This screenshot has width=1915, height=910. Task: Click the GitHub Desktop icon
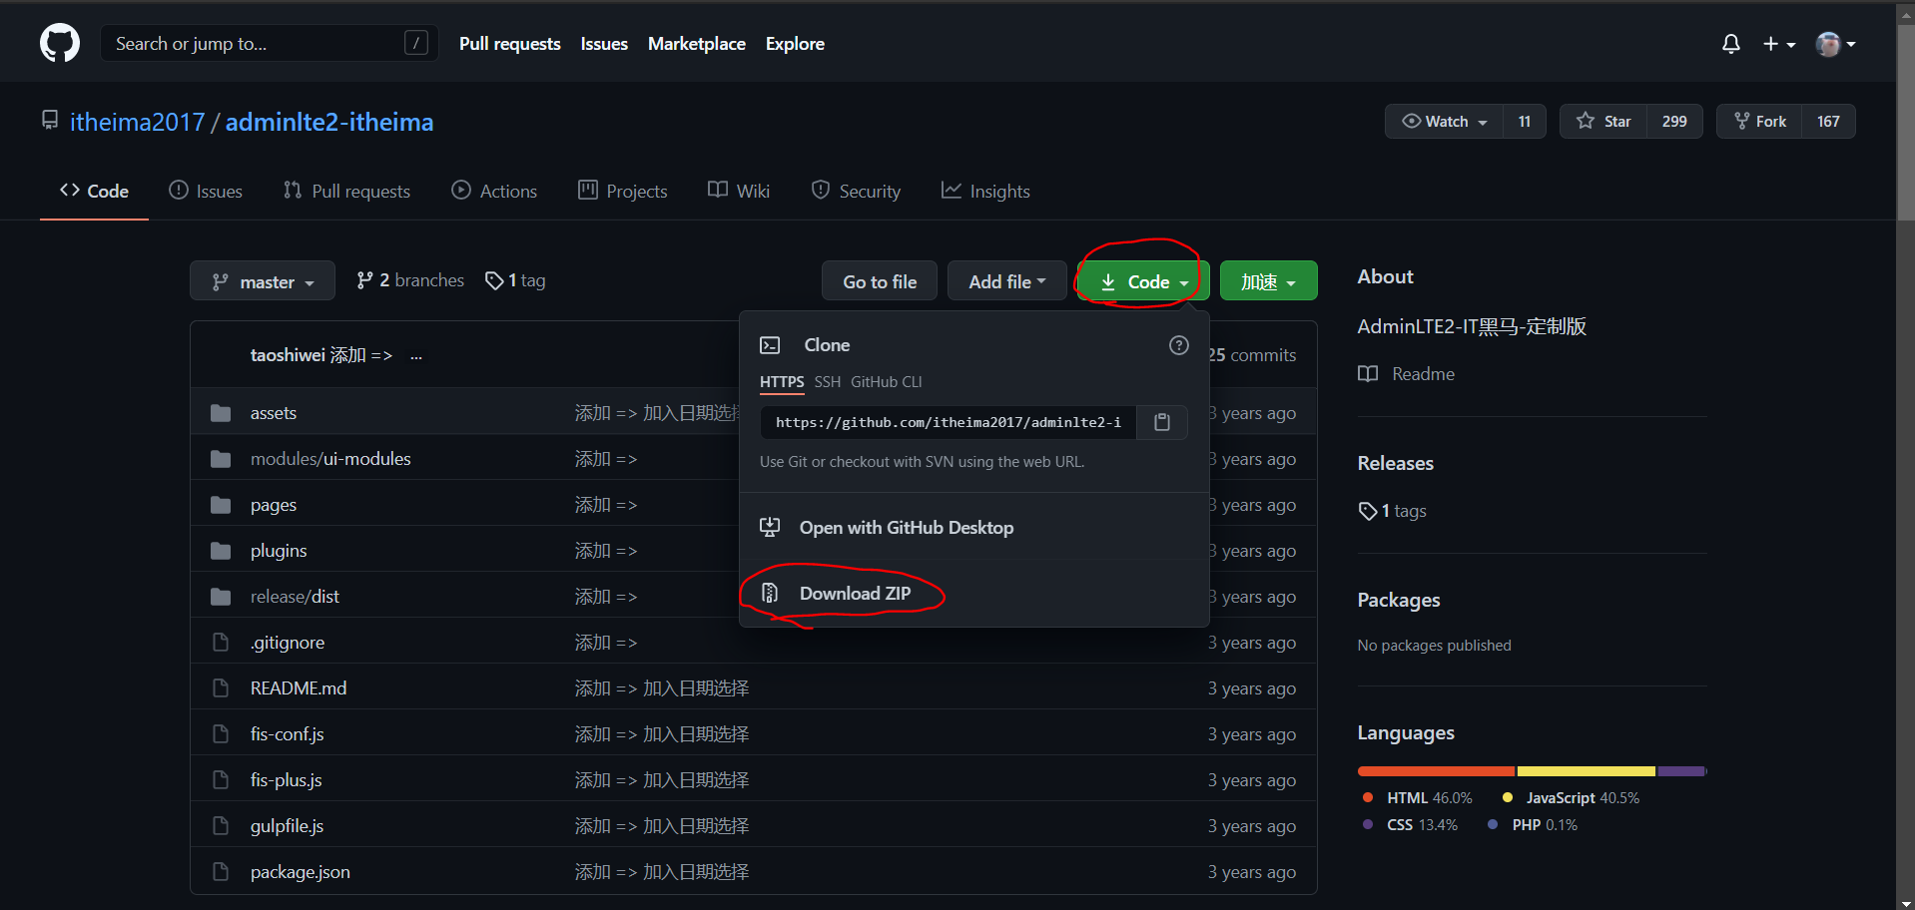point(770,527)
